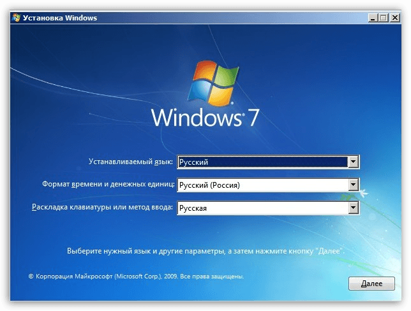Click the Русский (Россия) format field

pos(262,185)
